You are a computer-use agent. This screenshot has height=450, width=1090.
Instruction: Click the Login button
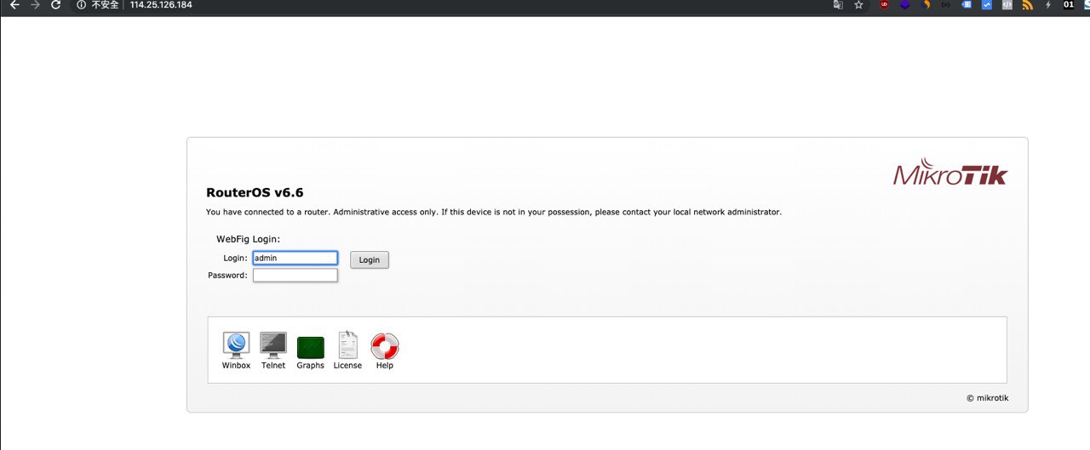coord(370,259)
